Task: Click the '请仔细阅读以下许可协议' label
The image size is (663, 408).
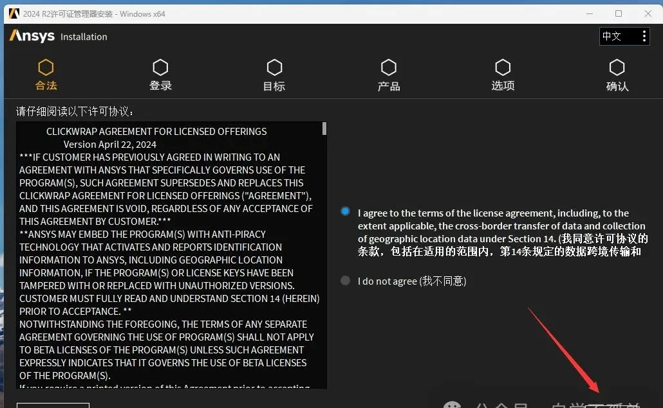Action: click(x=75, y=111)
